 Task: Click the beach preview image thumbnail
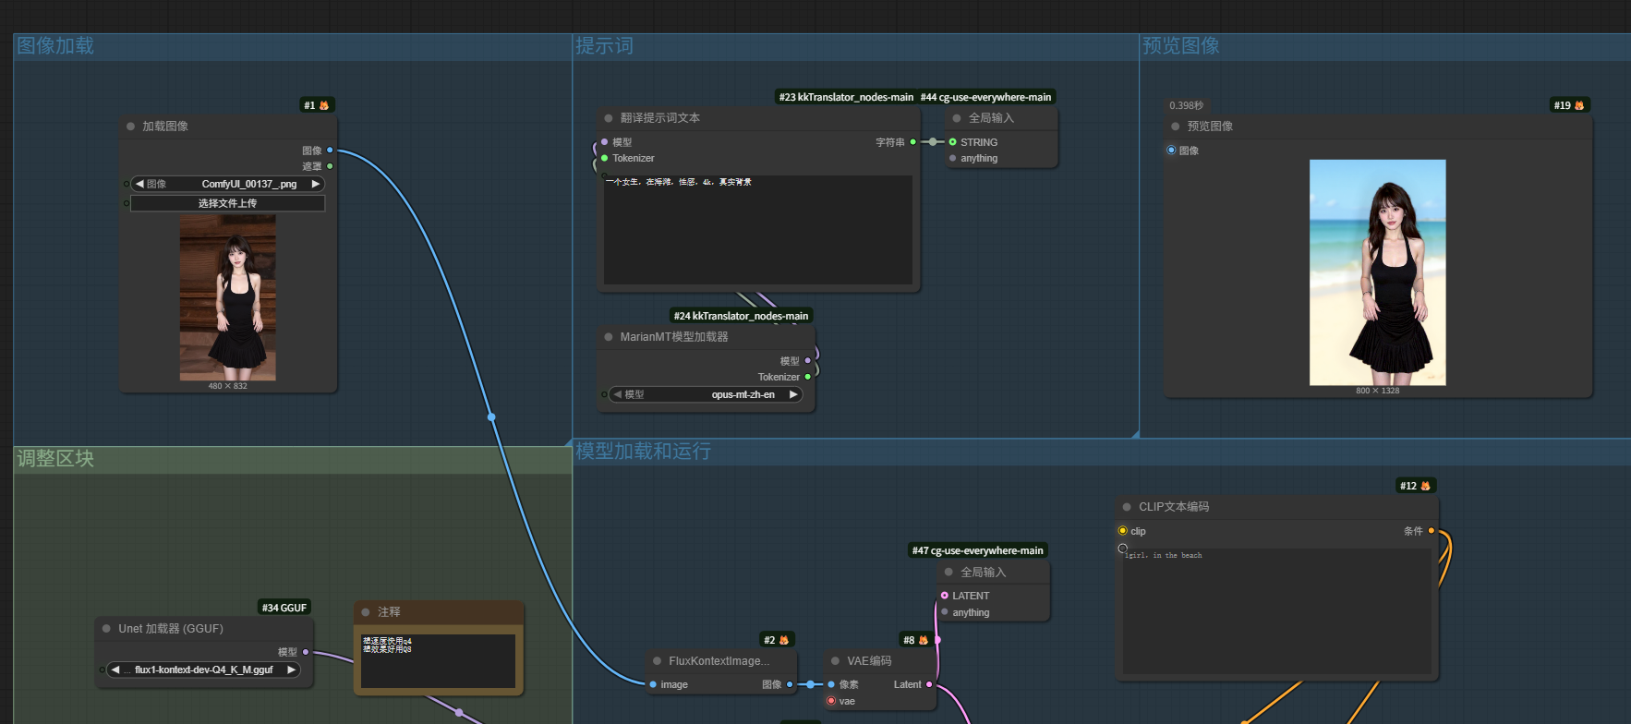tap(1377, 272)
